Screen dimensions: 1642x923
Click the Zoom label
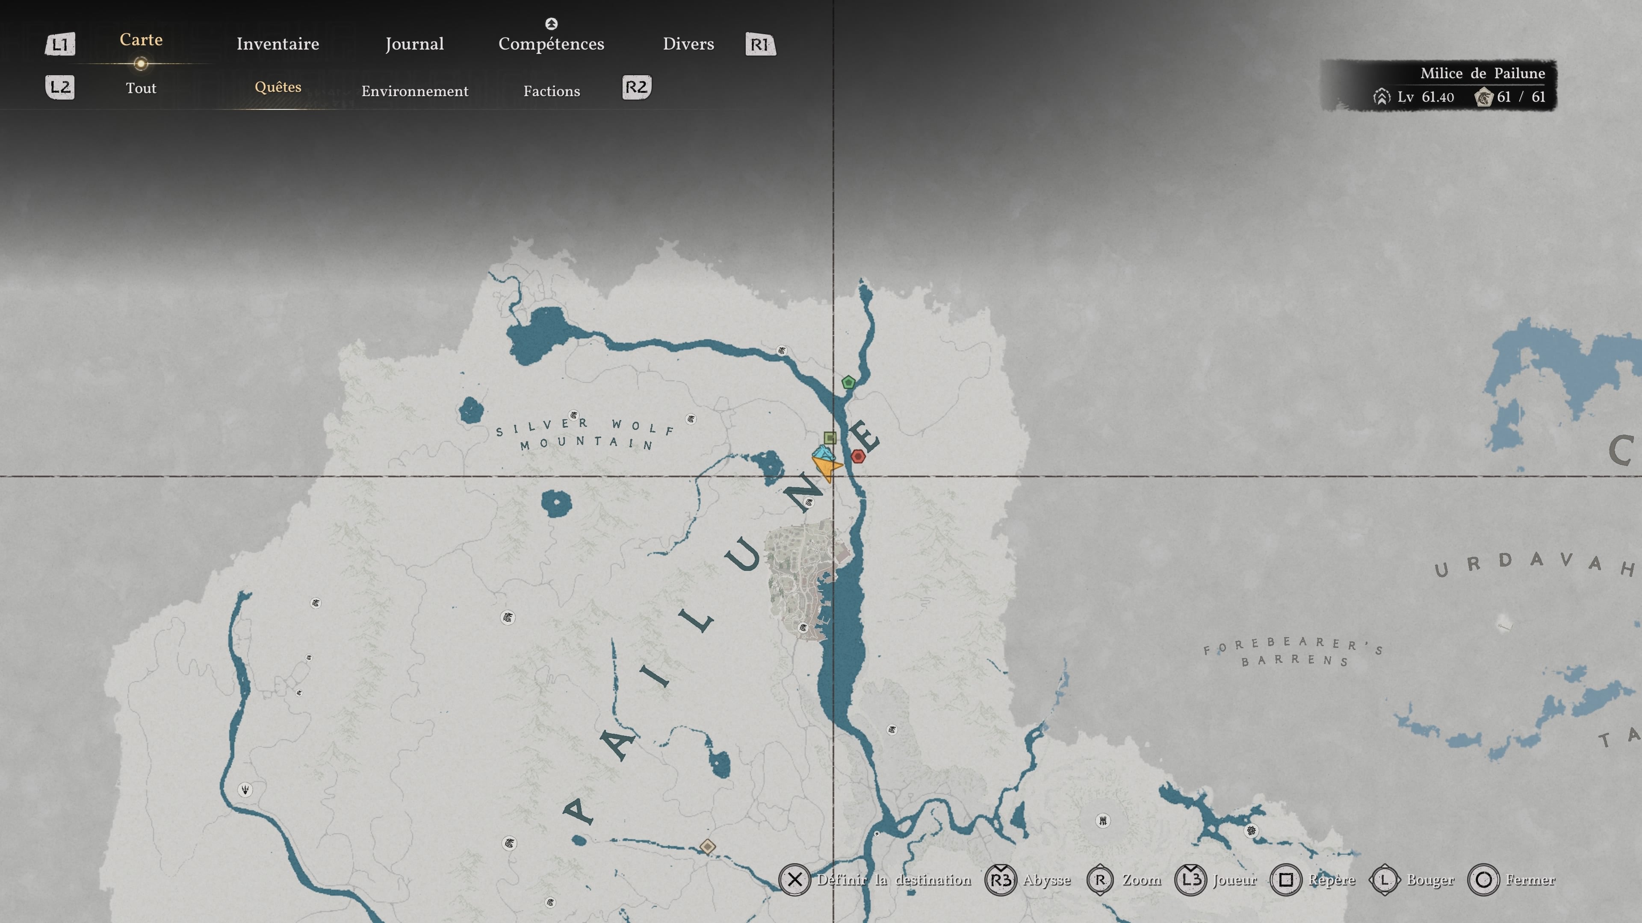[x=1142, y=880]
